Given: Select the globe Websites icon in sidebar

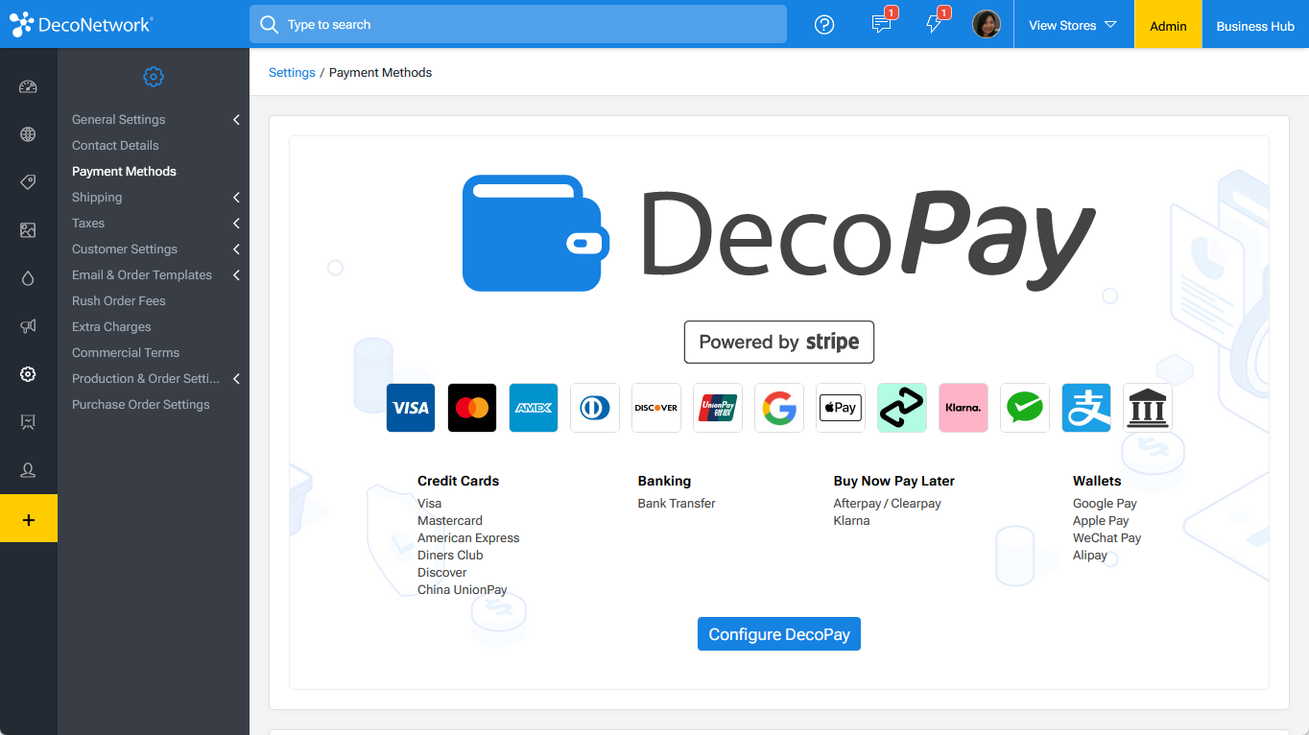Looking at the screenshot, I should tap(28, 134).
